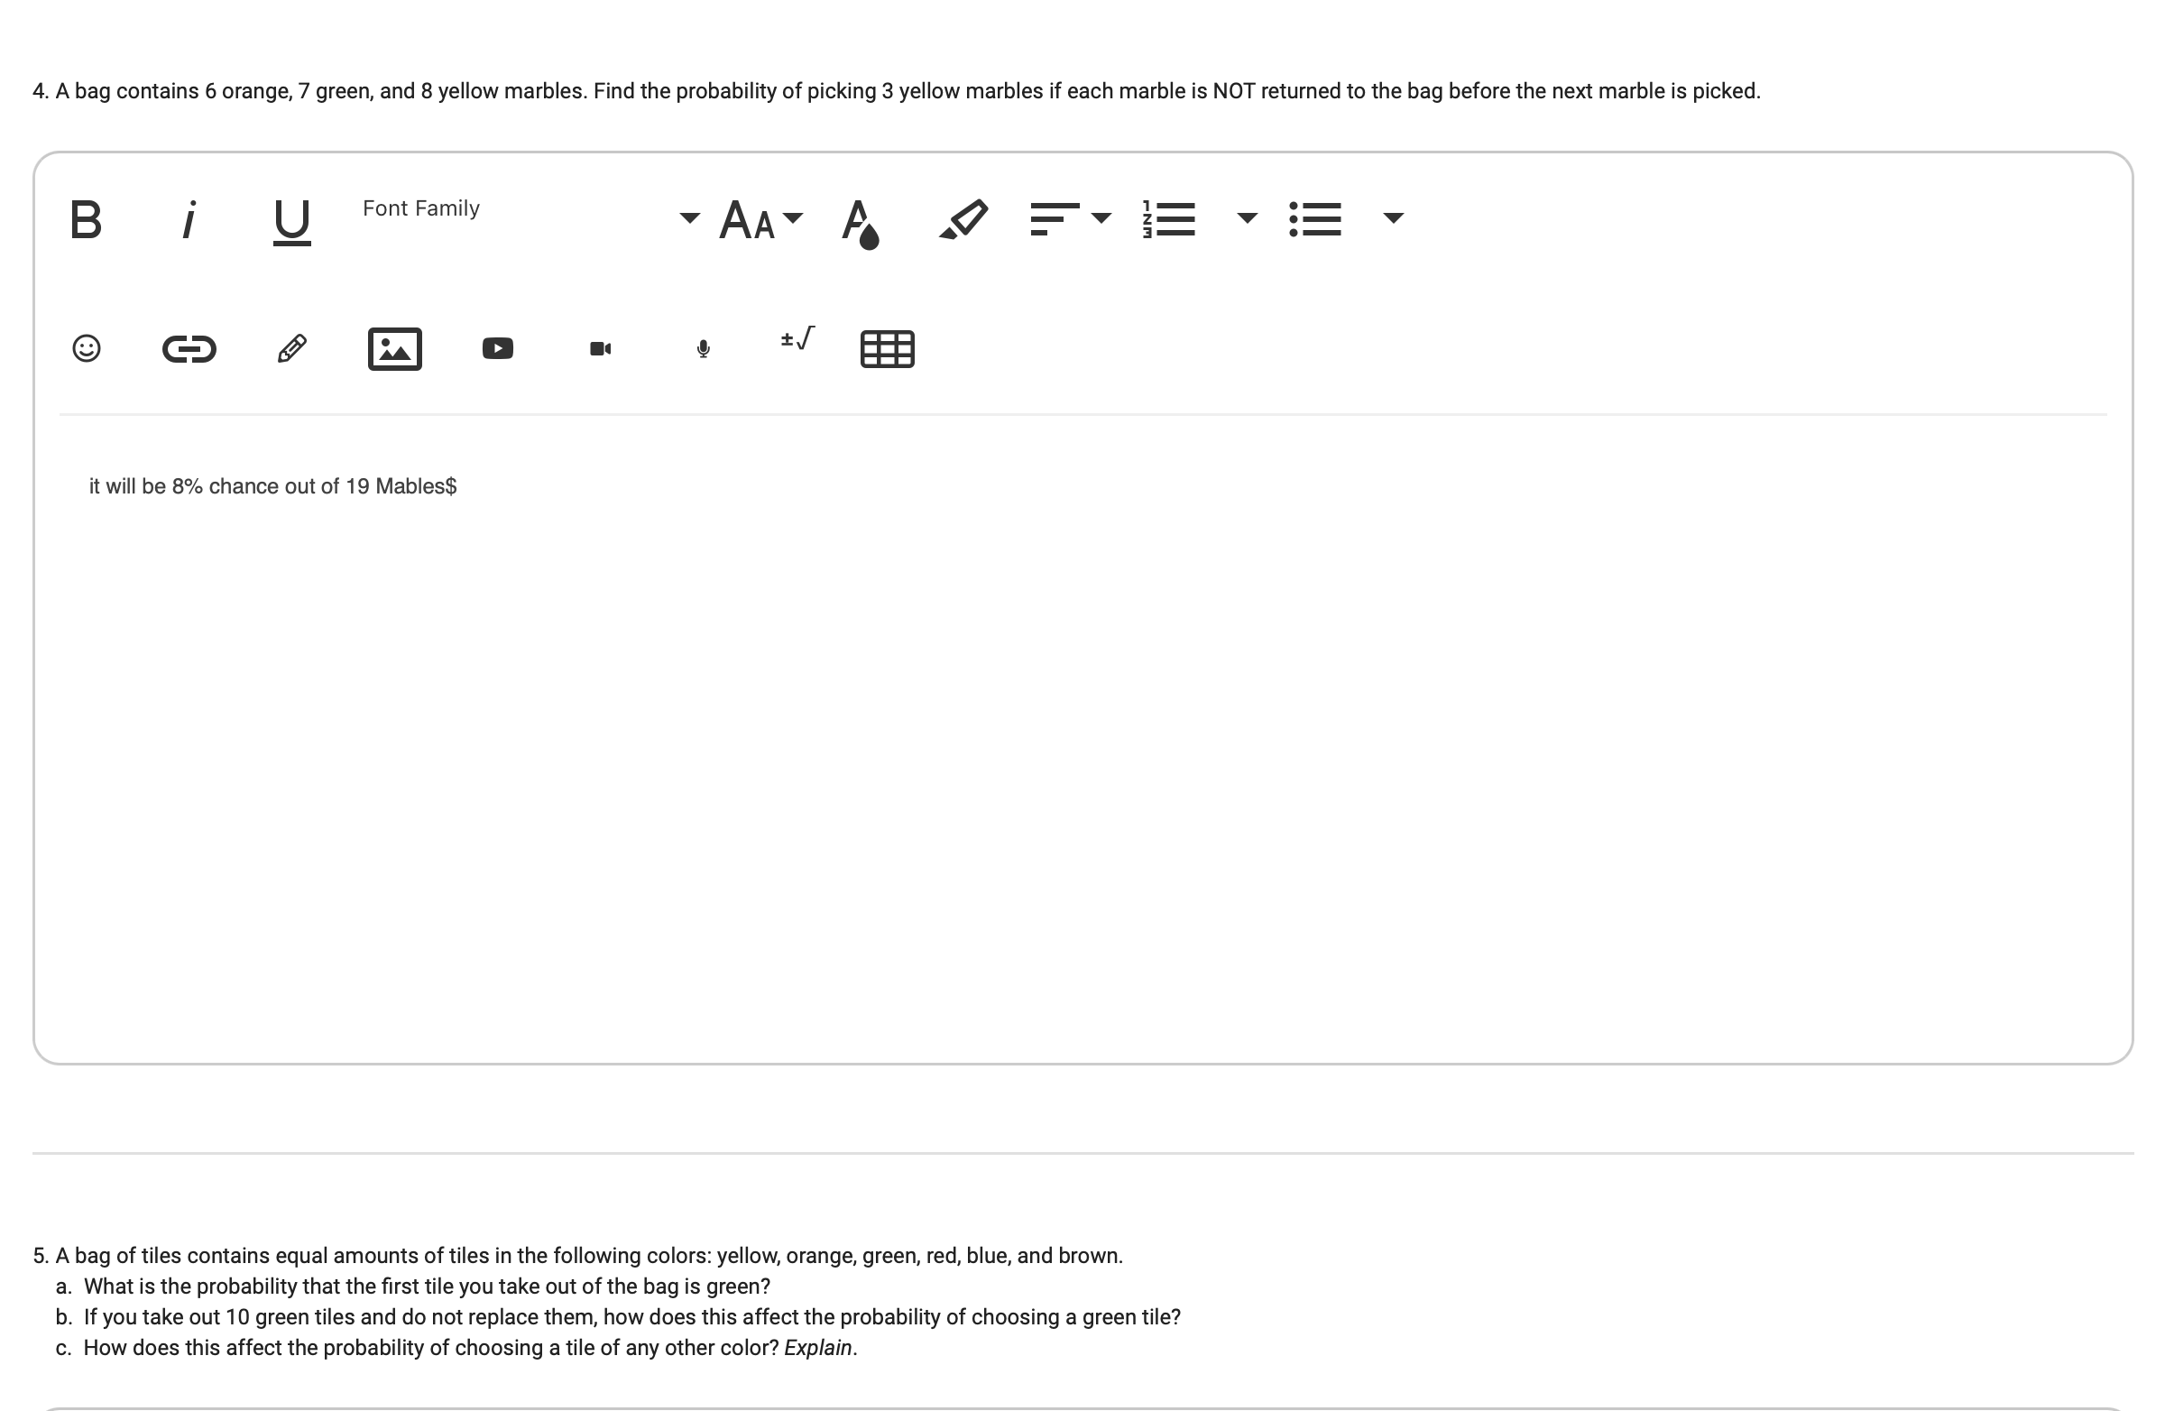Pick a text color
2165x1411 pixels.
[x=860, y=221]
